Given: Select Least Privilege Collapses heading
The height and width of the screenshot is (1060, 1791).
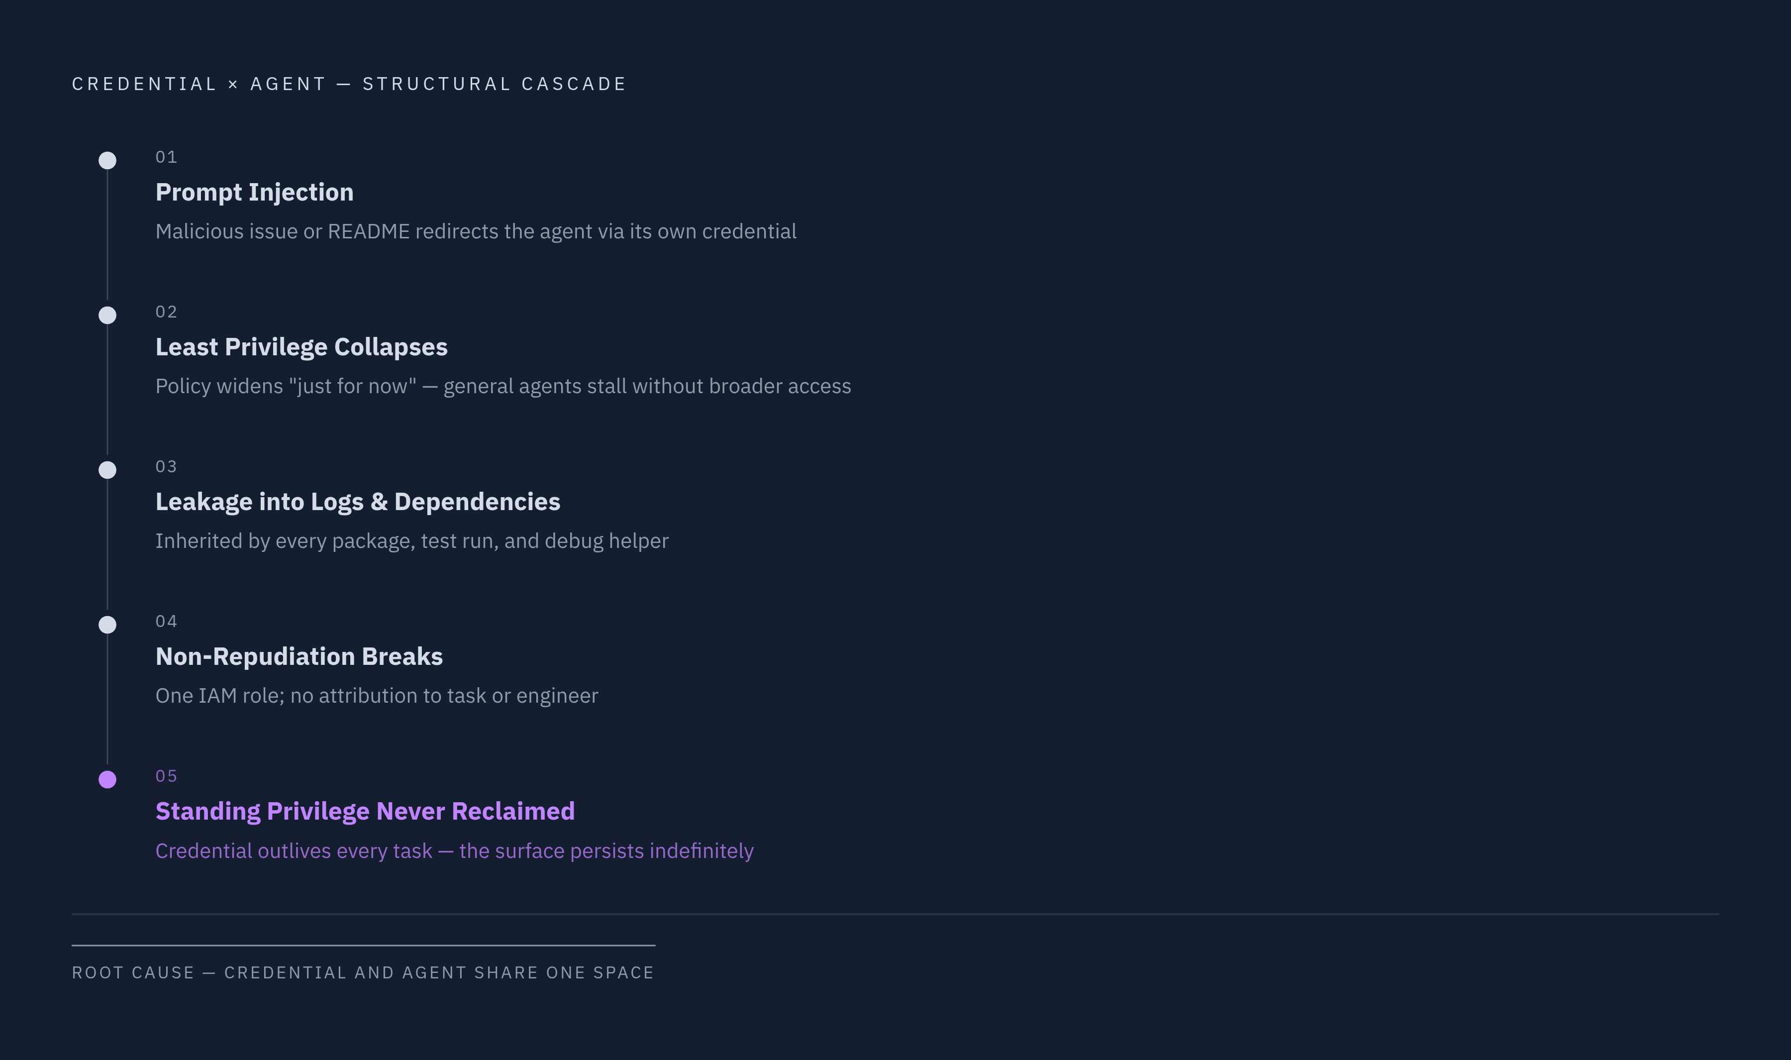Looking at the screenshot, I should click(302, 347).
